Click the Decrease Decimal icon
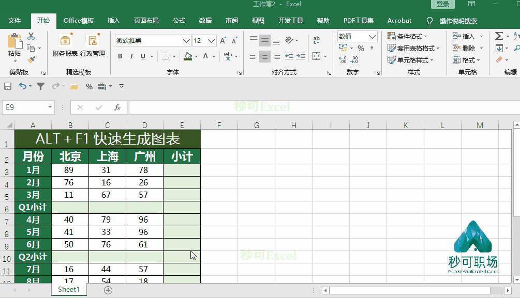 [354, 60]
